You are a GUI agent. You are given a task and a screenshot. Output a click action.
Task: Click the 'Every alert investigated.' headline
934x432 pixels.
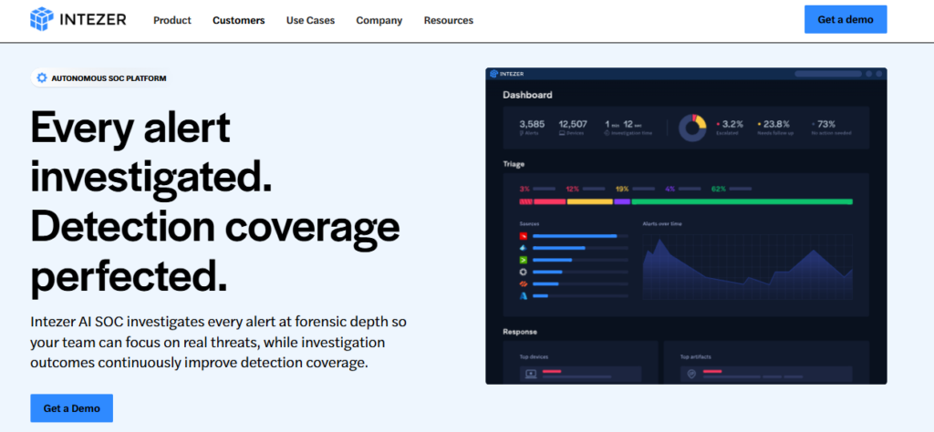(x=150, y=153)
